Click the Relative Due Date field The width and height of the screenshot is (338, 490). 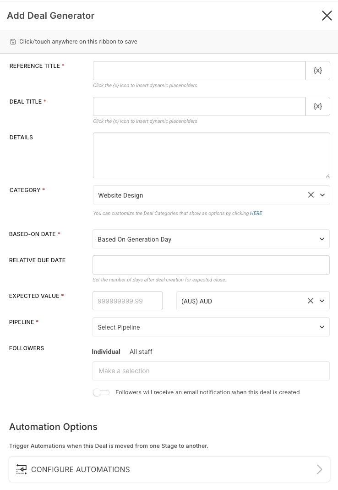(211, 265)
